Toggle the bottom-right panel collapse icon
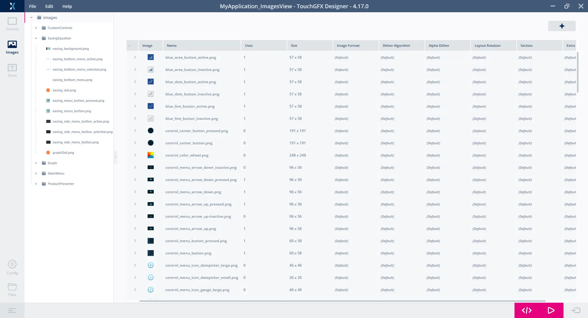The width and height of the screenshot is (588, 318). tap(575, 311)
